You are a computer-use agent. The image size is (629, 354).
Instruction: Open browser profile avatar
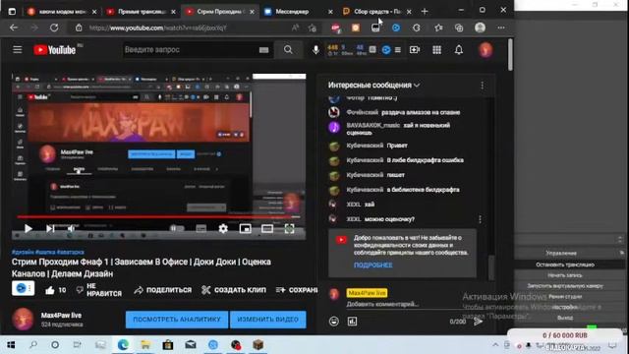480,28
